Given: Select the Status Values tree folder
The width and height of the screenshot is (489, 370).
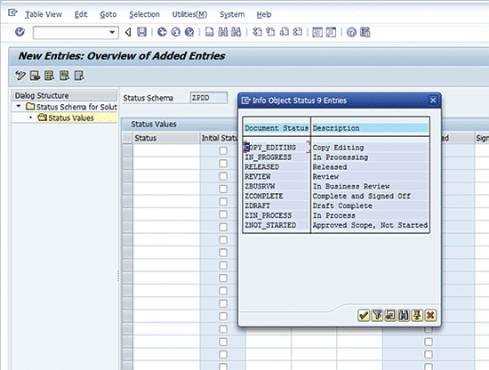Looking at the screenshot, I should pyautogui.click(x=66, y=118).
